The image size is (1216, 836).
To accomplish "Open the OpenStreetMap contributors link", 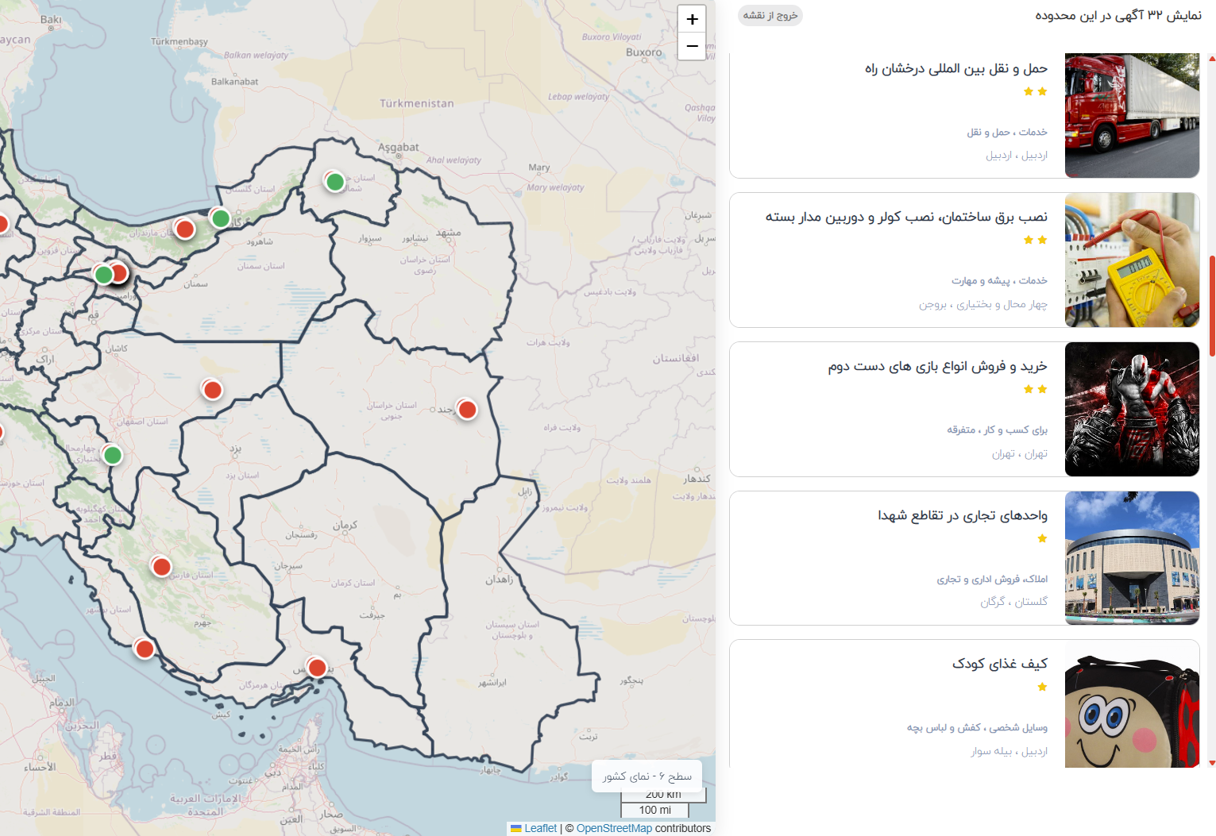I will [614, 828].
